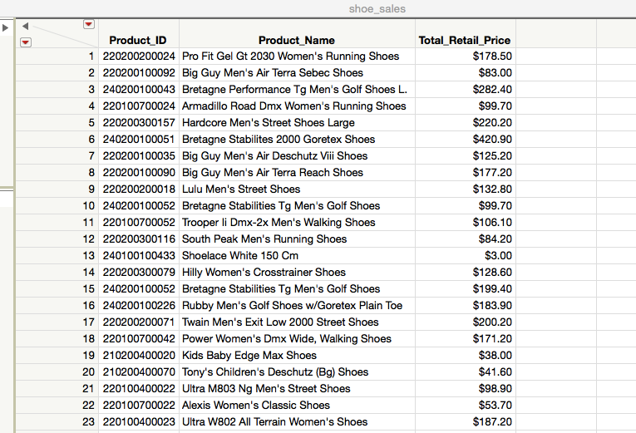Click the Kids Baby Edge Max Shoes cell
Viewport: 636px width, 433px height.
click(249, 356)
